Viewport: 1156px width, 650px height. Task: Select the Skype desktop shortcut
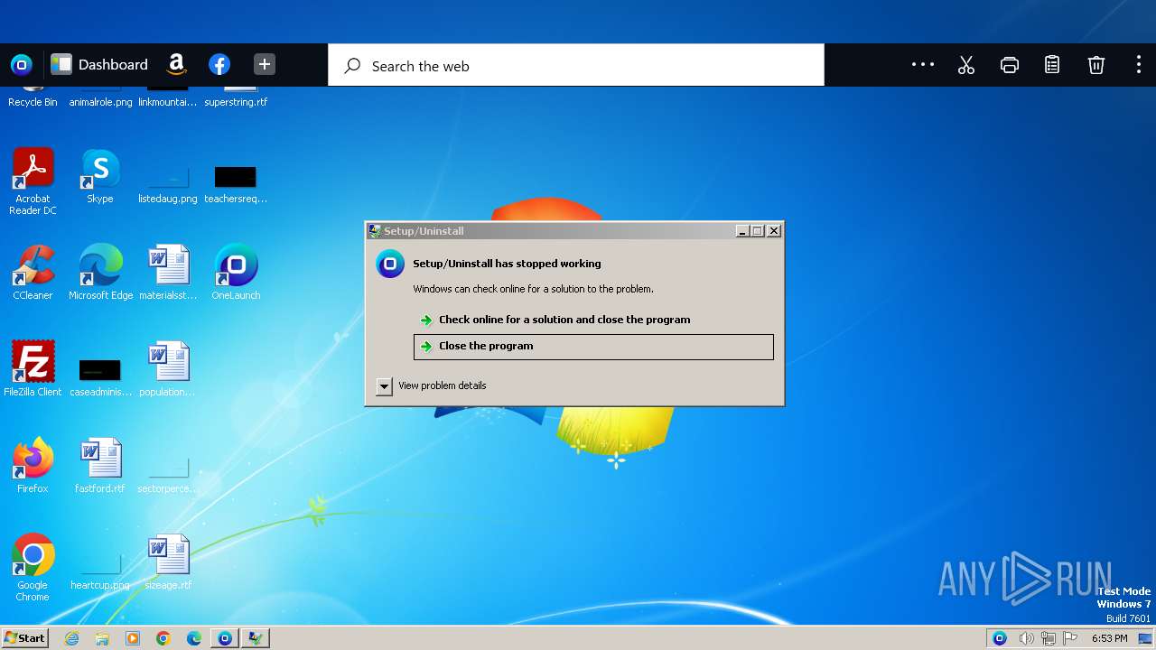[x=100, y=176]
